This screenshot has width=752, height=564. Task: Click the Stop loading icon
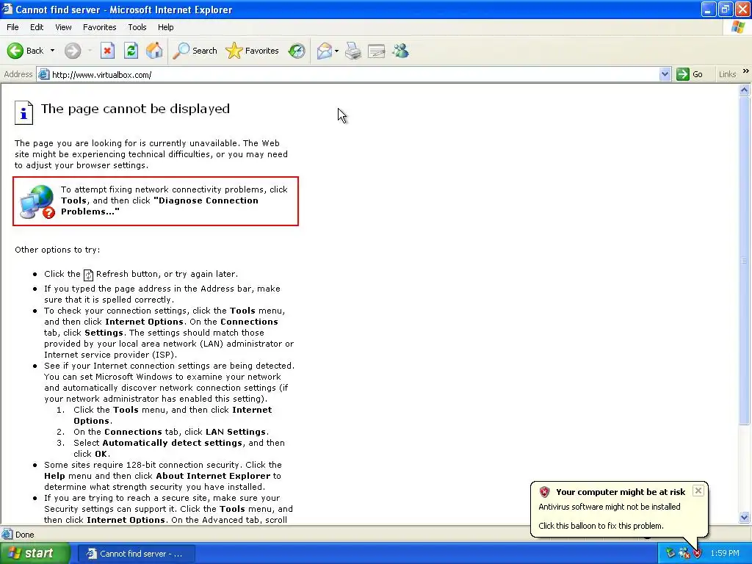(x=107, y=51)
